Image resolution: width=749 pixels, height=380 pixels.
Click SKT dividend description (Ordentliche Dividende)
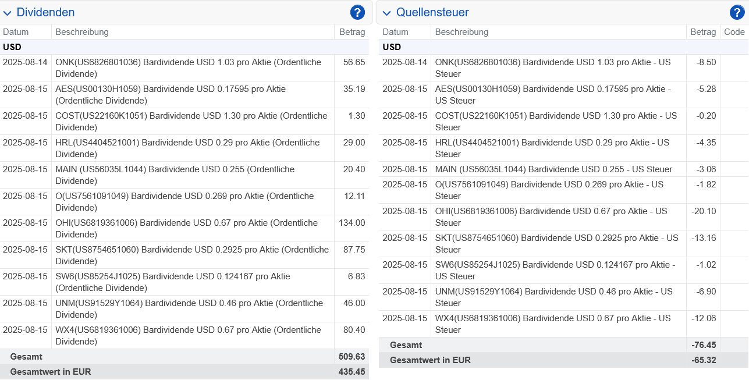(x=192, y=255)
